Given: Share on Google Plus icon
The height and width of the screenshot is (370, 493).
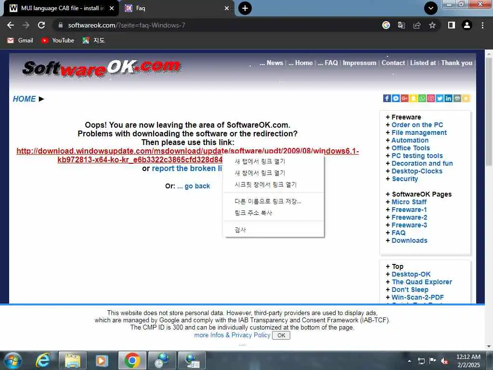Looking at the screenshot, I should point(404,98).
